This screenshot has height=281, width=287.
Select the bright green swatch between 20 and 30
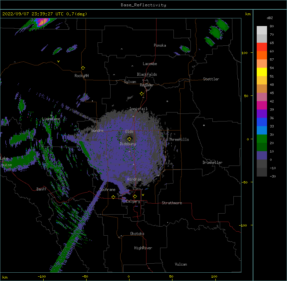pos(262,139)
